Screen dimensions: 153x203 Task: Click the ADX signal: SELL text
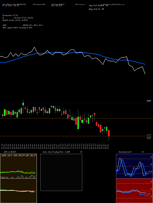click(x=17, y=28)
